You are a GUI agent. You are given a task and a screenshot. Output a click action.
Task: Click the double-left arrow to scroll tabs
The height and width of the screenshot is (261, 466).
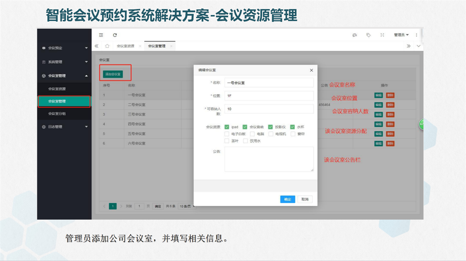coord(97,46)
